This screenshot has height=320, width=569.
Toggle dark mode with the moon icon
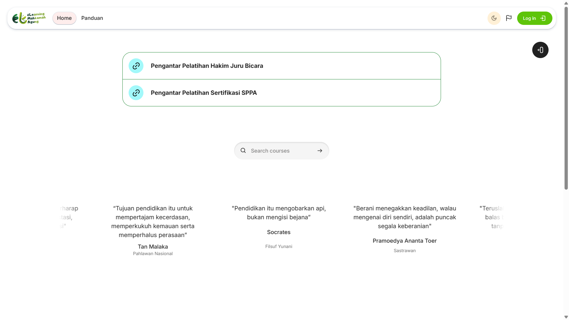494,18
